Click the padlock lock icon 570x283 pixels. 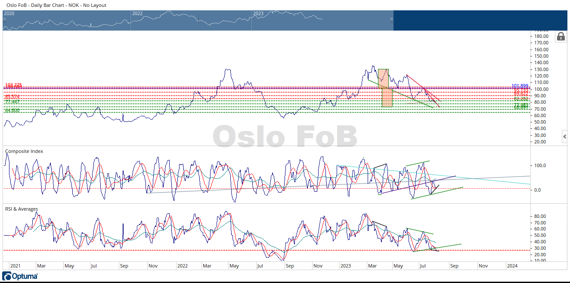click(x=561, y=36)
